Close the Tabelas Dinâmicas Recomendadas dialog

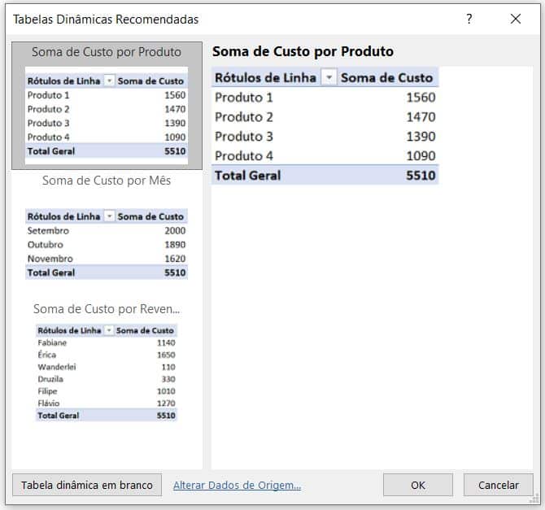[516, 19]
